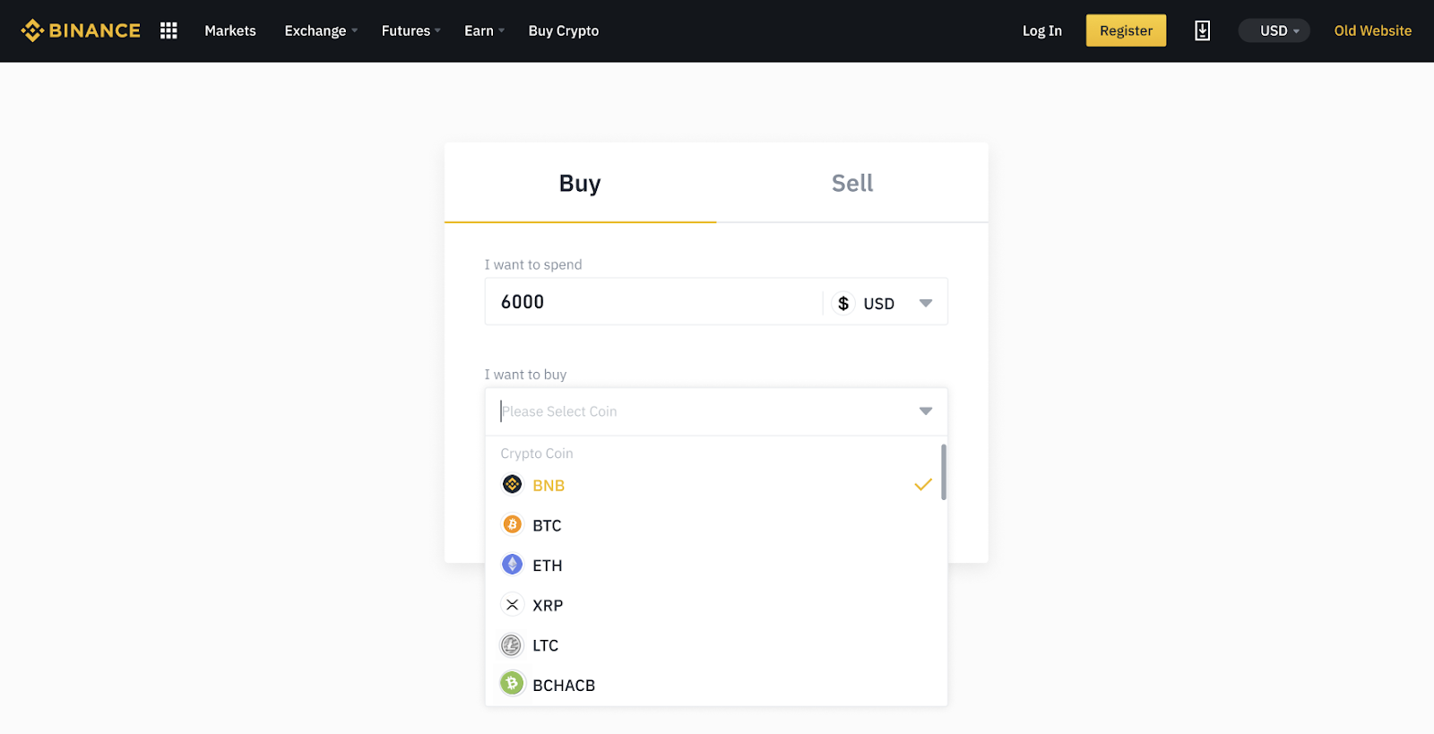
Task: Expand the USD spend currency dropdown
Action: coord(926,303)
